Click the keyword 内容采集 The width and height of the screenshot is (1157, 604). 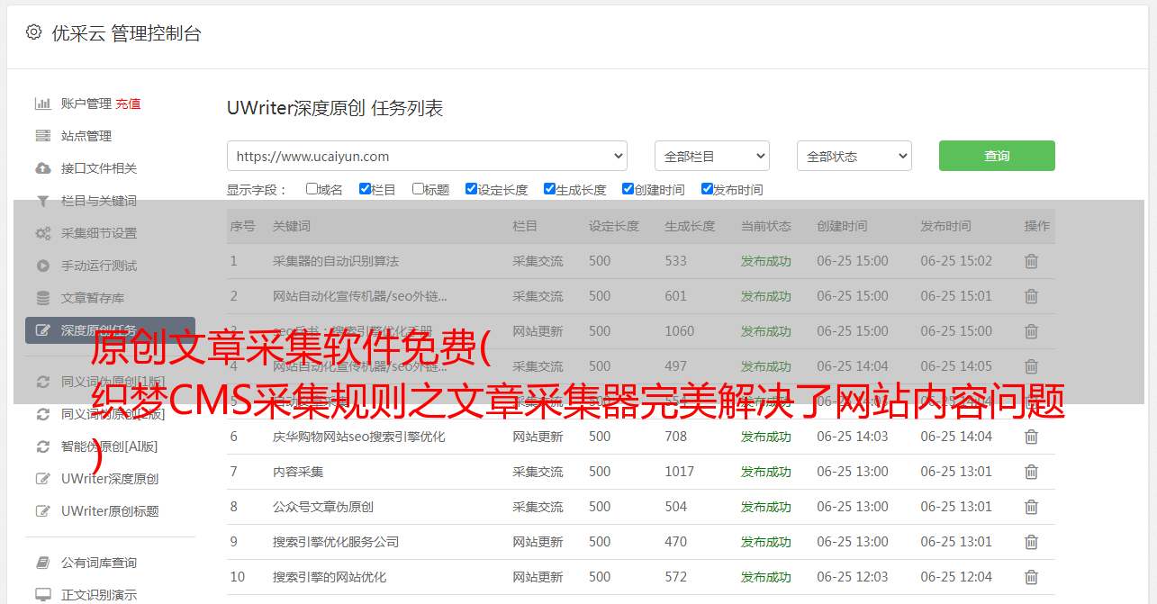298,472
